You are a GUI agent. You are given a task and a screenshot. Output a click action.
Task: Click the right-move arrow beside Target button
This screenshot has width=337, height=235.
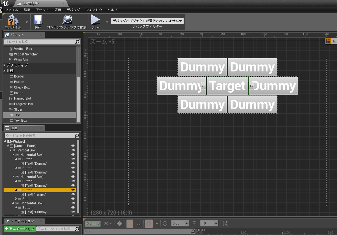[251, 86]
